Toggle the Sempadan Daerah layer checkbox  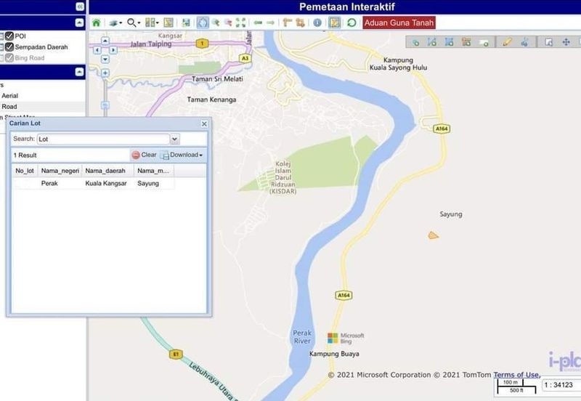point(9,46)
